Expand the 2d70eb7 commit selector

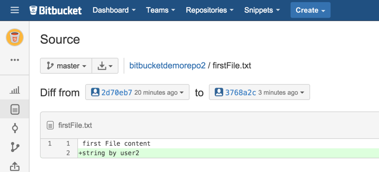click(137, 92)
